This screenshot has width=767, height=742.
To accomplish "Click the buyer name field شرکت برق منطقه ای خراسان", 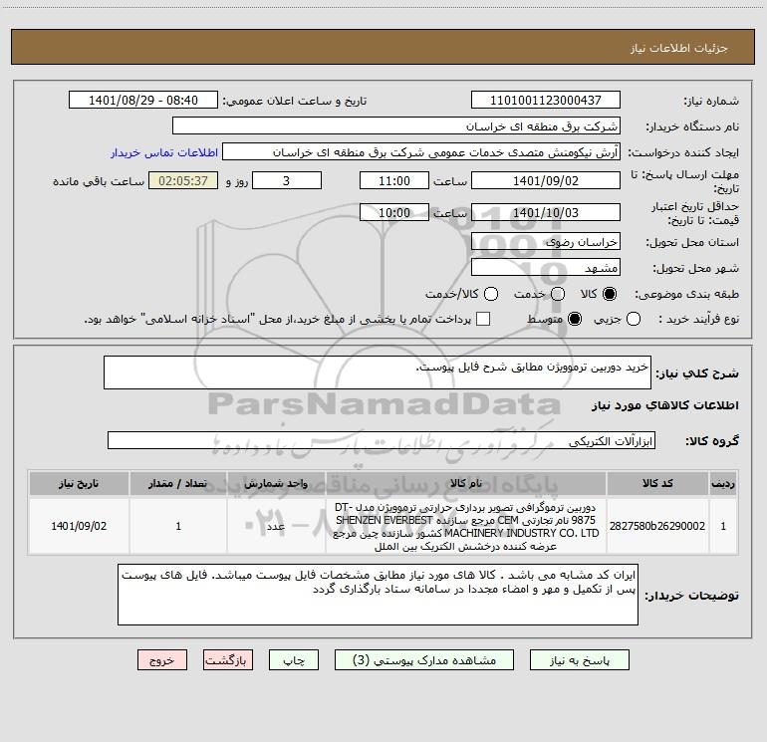I will 396,125.
